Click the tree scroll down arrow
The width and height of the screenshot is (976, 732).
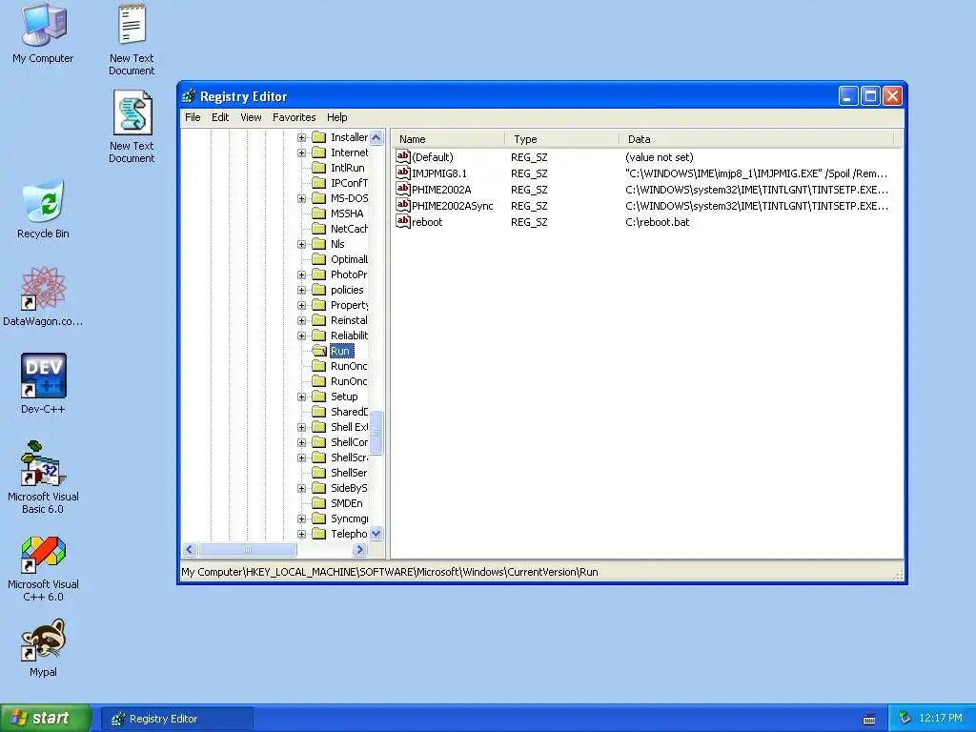pos(376,534)
